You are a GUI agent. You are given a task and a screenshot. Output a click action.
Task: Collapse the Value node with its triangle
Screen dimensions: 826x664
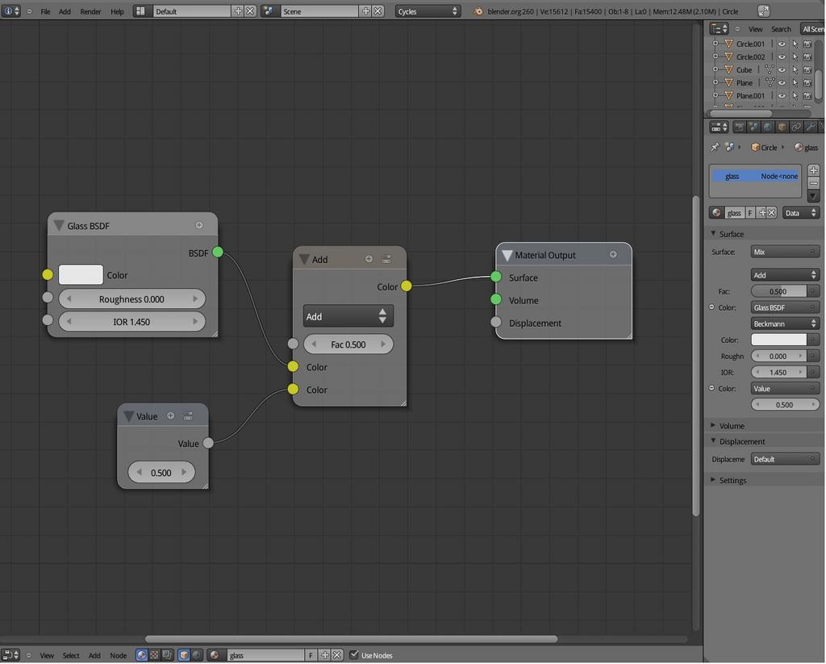point(128,416)
